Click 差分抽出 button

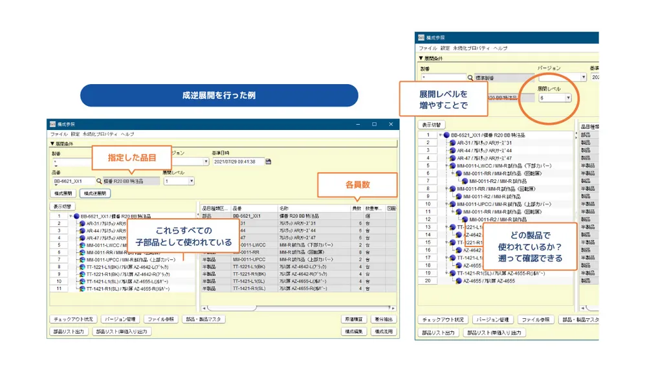[x=383, y=320]
